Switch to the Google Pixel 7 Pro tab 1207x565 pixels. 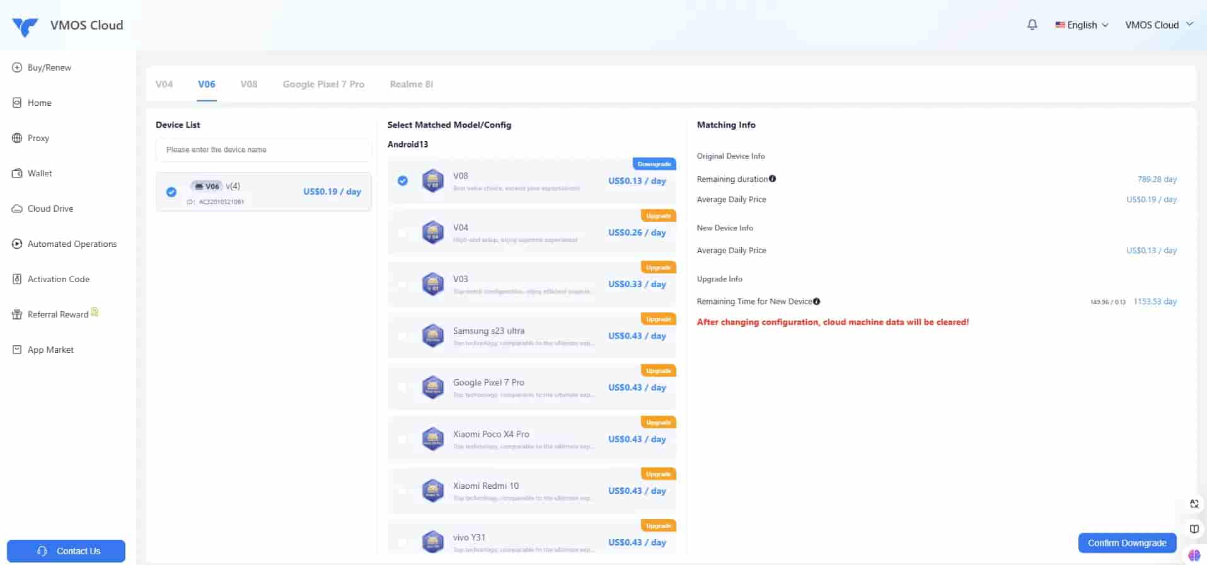tap(323, 84)
